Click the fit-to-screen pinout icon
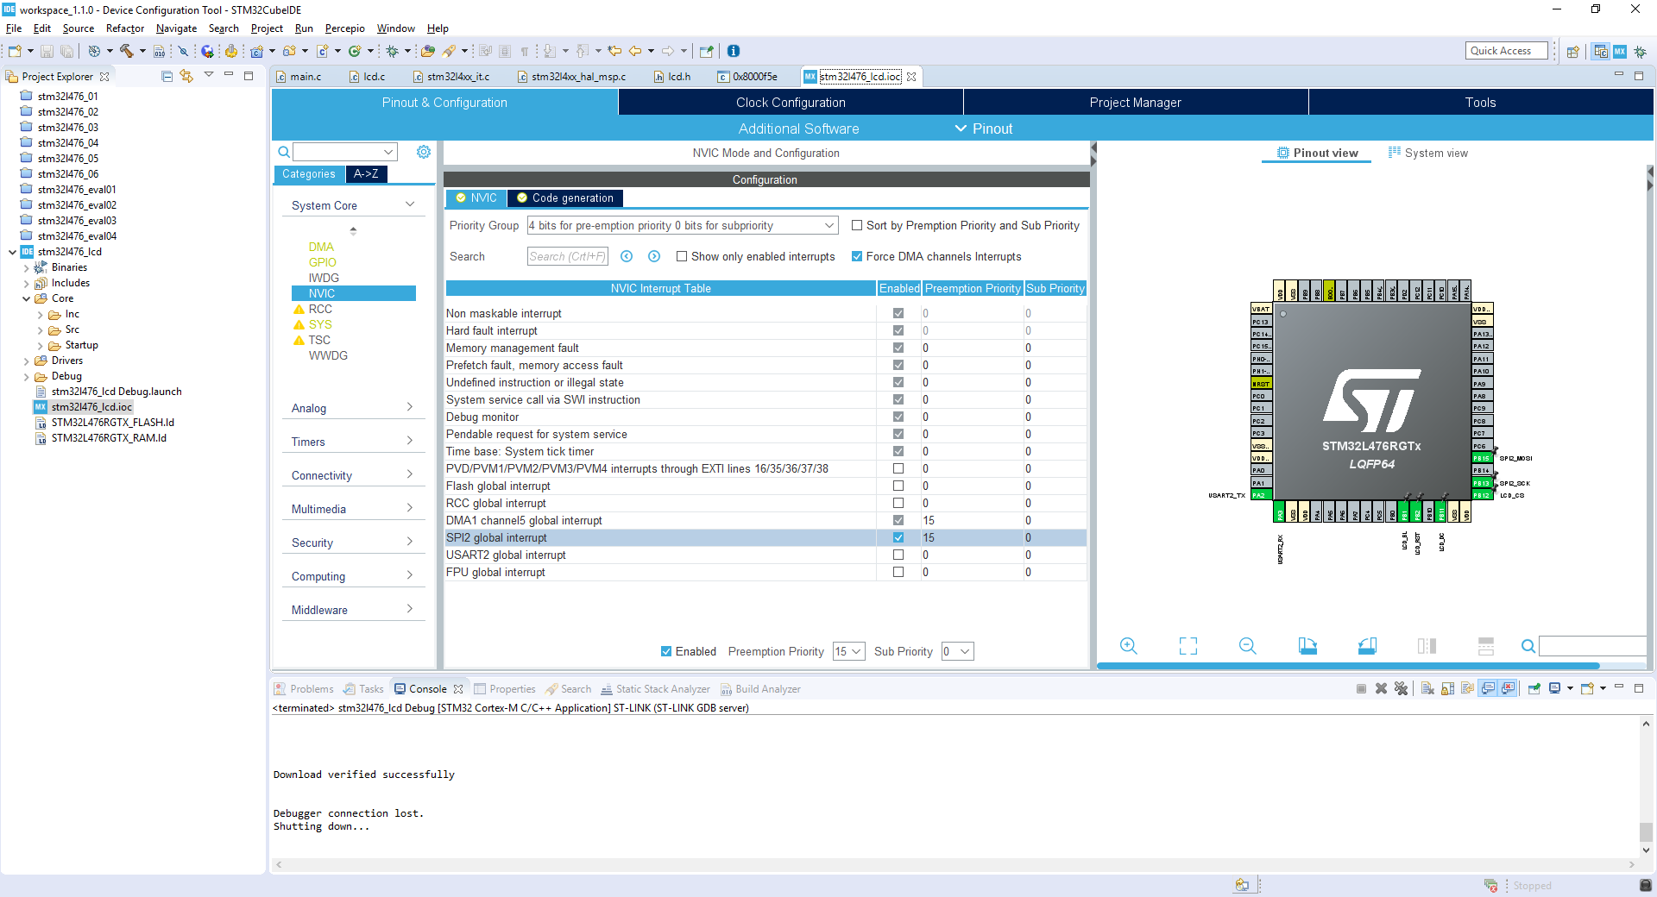This screenshot has width=1657, height=897. pyautogui.click(x=1188, y=646)
